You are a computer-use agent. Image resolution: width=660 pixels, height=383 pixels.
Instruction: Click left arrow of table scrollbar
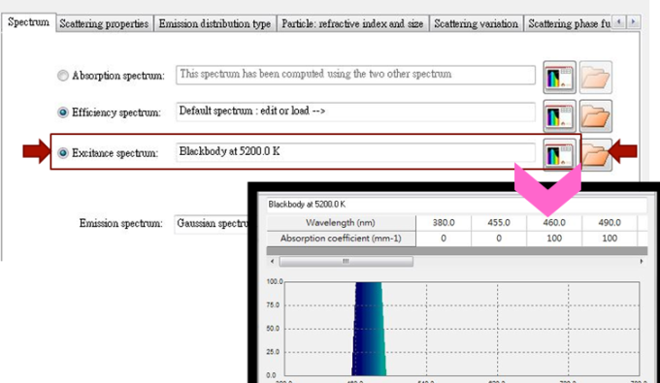point(272,262)
